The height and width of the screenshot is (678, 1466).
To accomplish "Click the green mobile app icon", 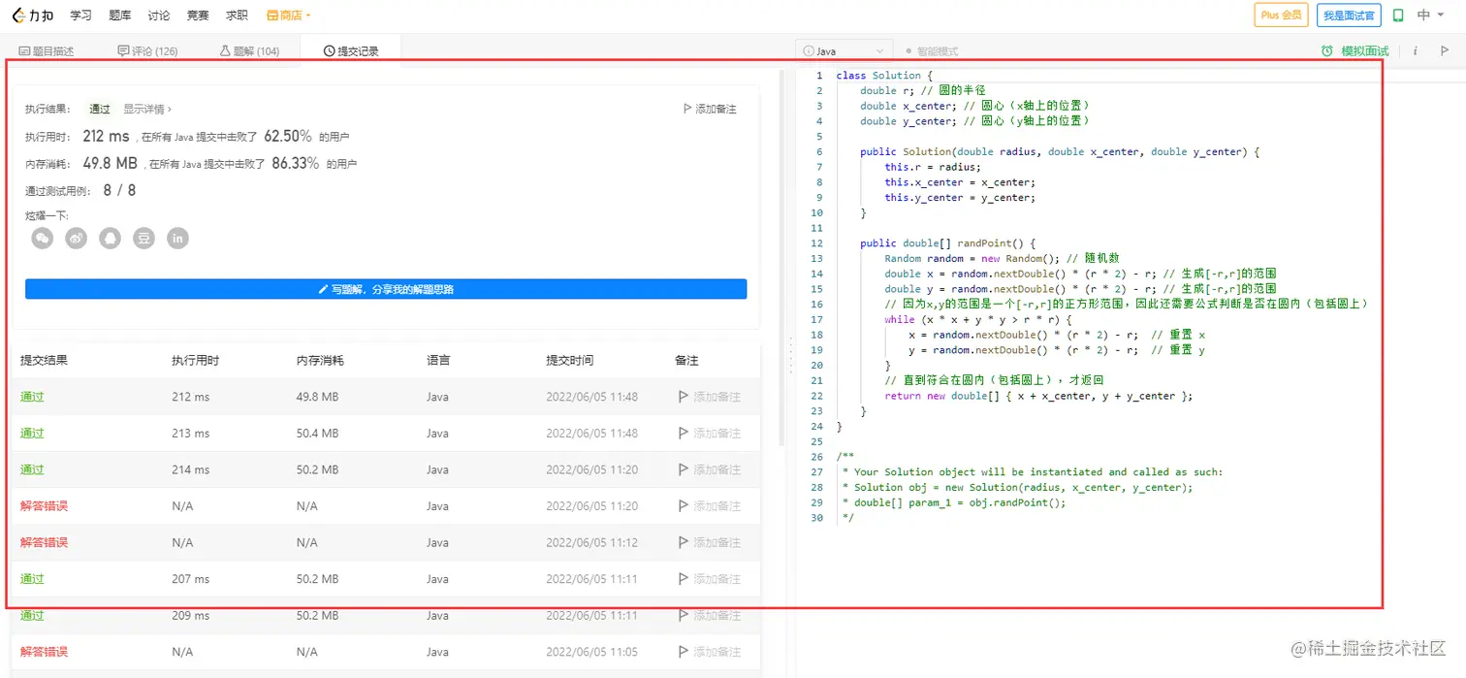I will point(1398,16).
